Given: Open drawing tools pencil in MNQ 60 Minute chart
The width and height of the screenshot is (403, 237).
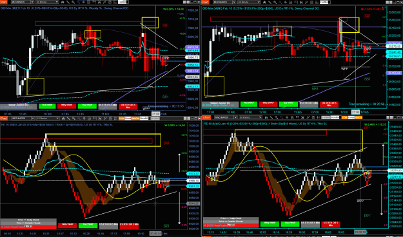Looking at the screenshot, I should (x=270, y=2).
